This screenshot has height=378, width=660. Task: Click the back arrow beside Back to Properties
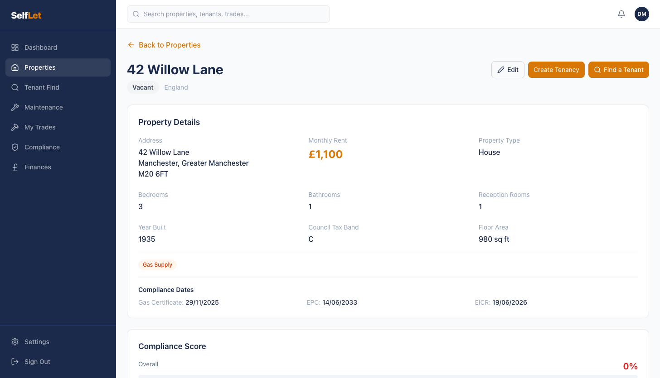point(131,45)
